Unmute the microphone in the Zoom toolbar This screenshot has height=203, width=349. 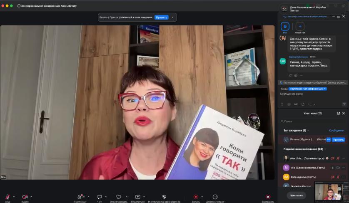(7, 197)
